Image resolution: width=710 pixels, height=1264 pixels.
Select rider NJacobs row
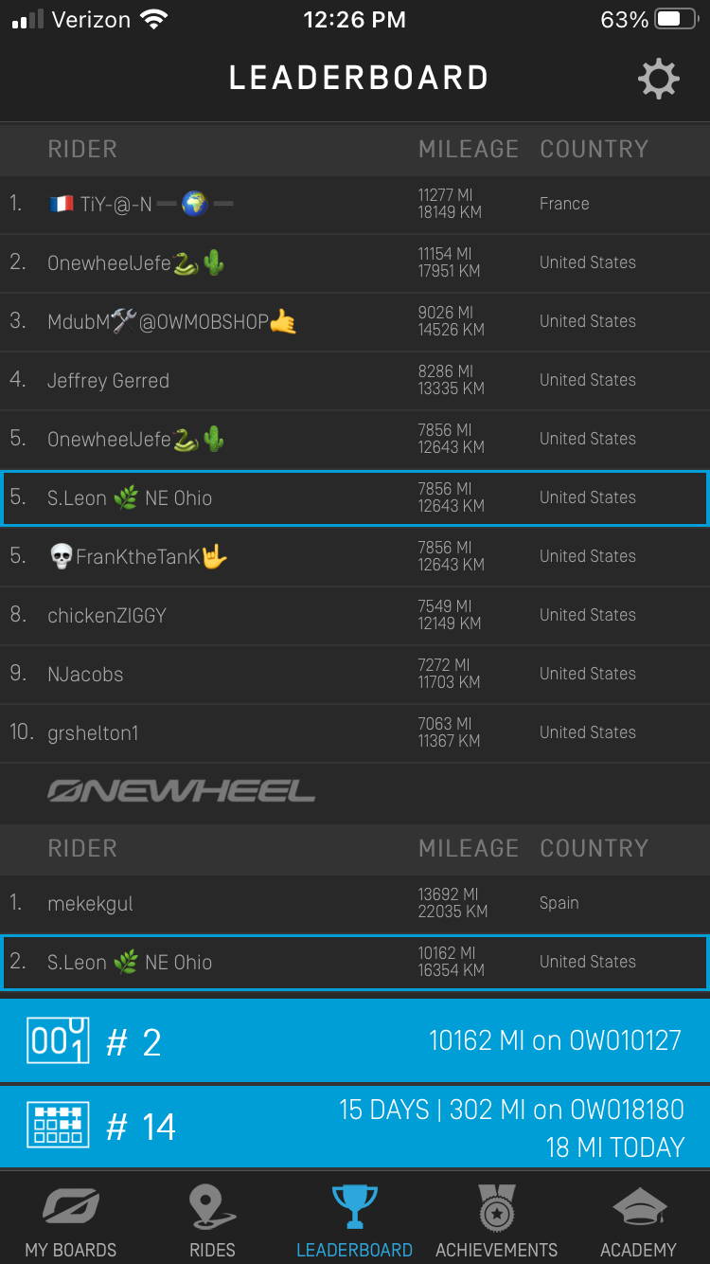pos(355,674)
